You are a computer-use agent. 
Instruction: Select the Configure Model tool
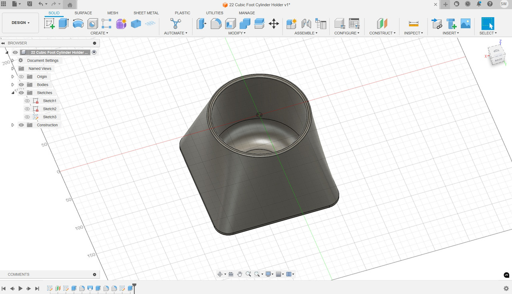[x=340, y=24]
